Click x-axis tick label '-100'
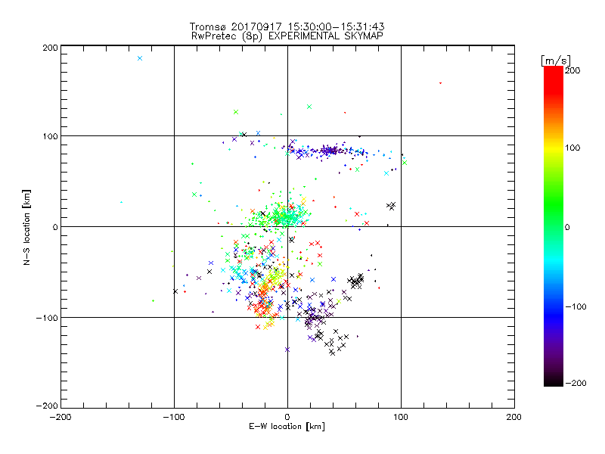 [x=174, y=418]
